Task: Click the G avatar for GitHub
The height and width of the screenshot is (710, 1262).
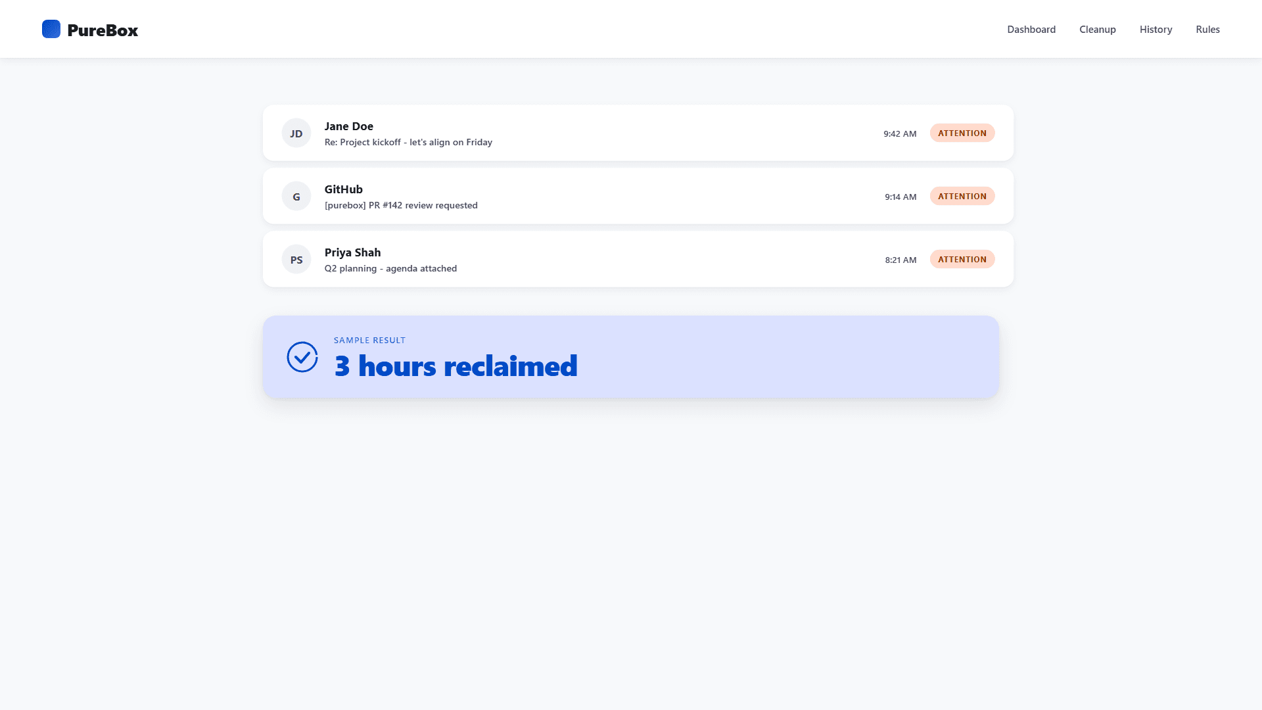Action: click(296, 196)
